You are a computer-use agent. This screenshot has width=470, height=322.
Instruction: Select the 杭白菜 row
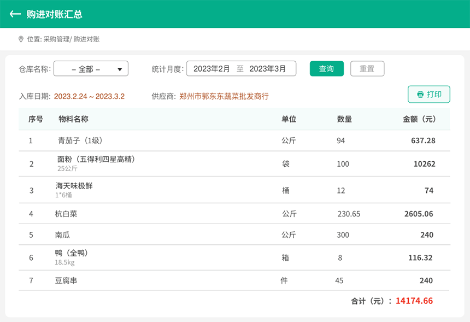pos(234,214)
